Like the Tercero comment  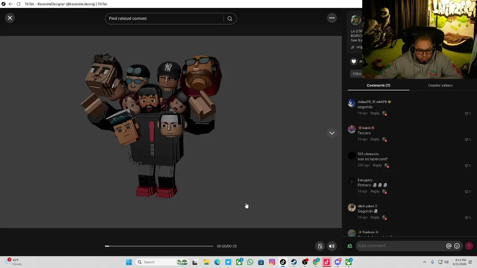(466, 140)
